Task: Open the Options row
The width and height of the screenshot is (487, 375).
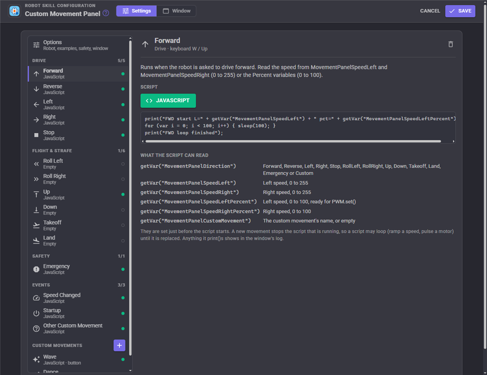Action: [x=78, y=45]
